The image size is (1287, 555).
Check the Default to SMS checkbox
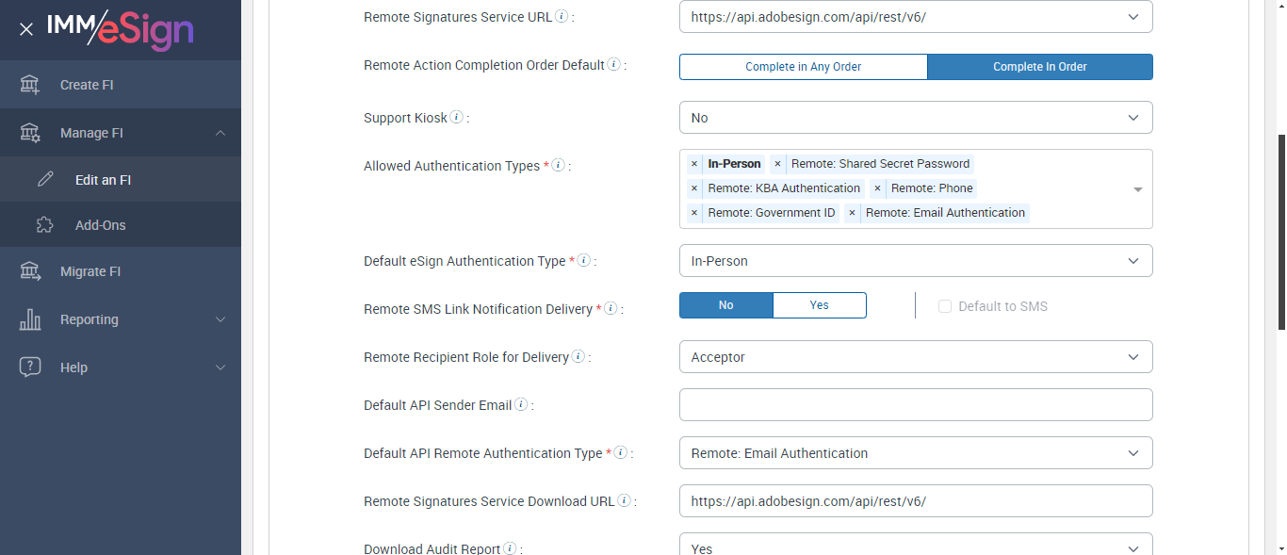pos(945,306)
